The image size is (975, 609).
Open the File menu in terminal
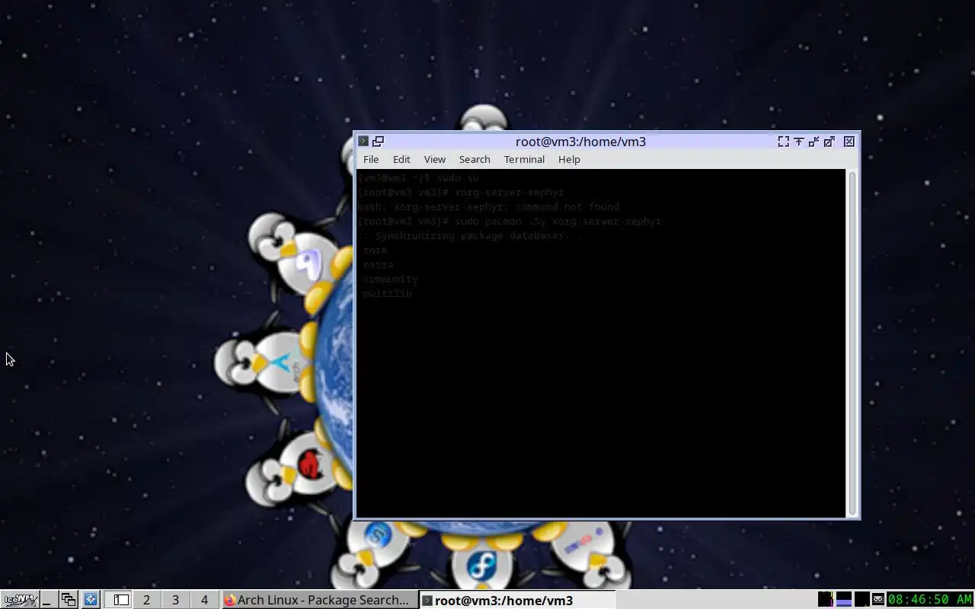371,159
